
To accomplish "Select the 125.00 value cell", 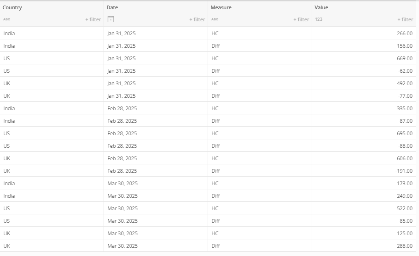I will pyautogui.click(x=364, y=233).
